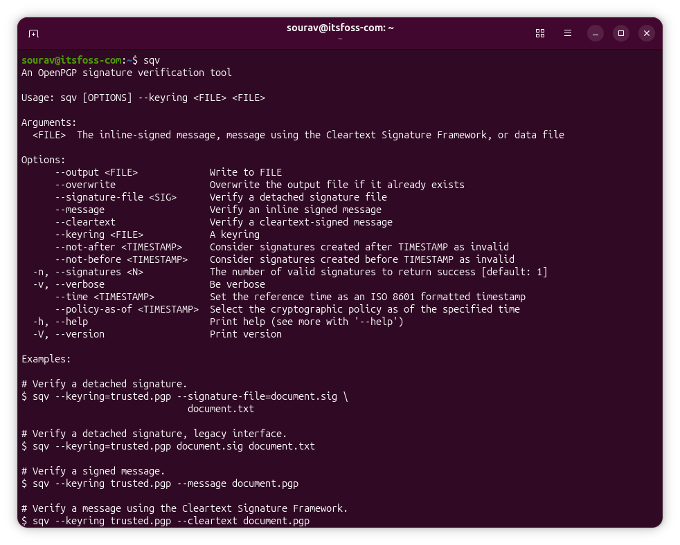Click the -h, --help option

[x=60, y=322]
